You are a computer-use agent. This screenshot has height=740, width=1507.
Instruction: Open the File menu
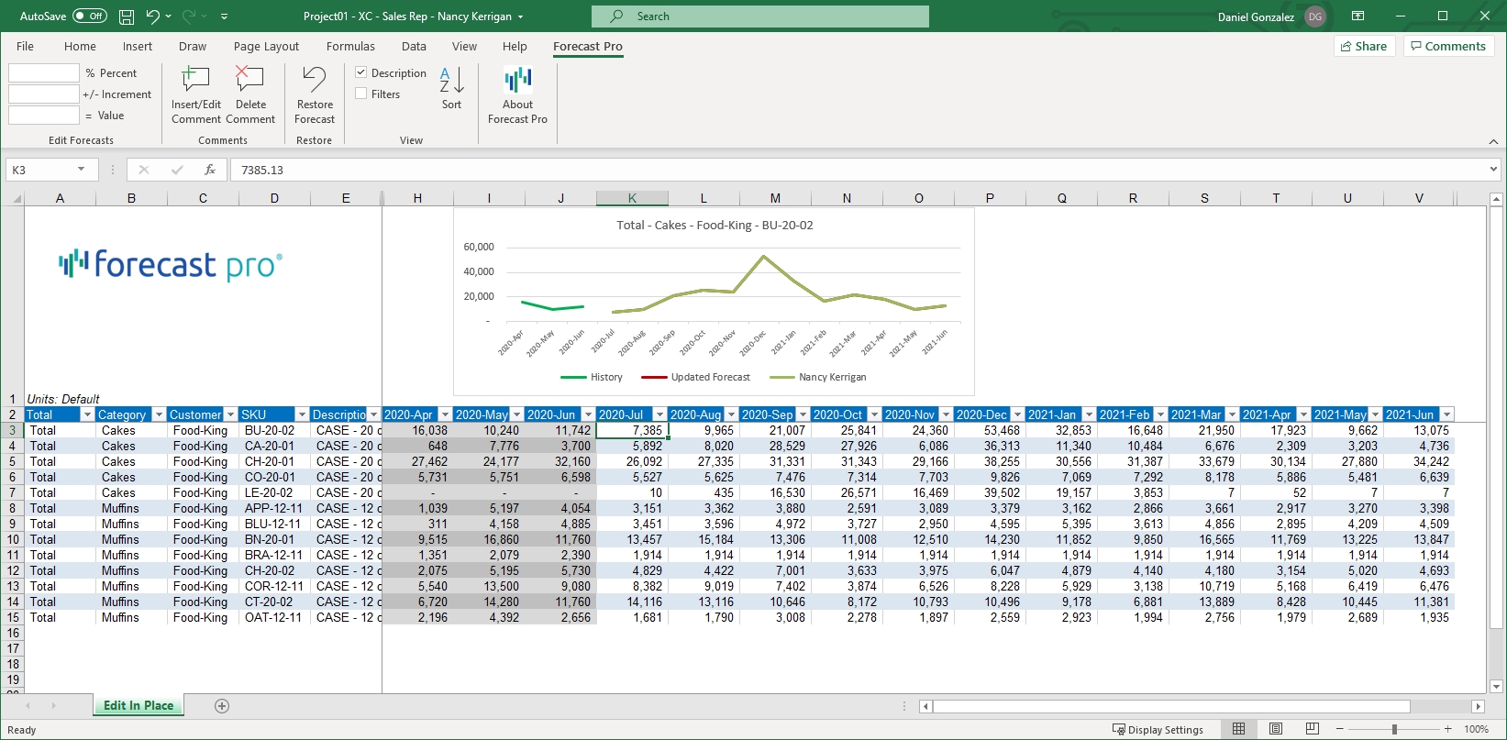(x=25, y=46)
